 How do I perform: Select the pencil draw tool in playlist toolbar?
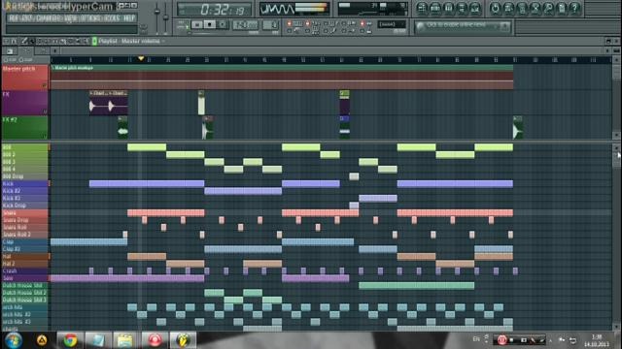pos(24,41)
